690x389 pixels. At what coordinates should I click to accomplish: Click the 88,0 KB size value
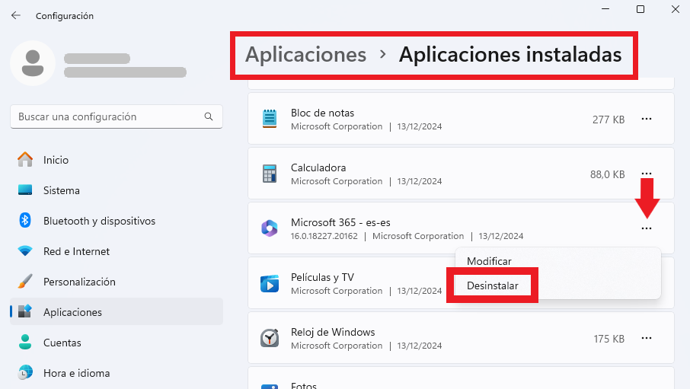(x=607, y=174)
